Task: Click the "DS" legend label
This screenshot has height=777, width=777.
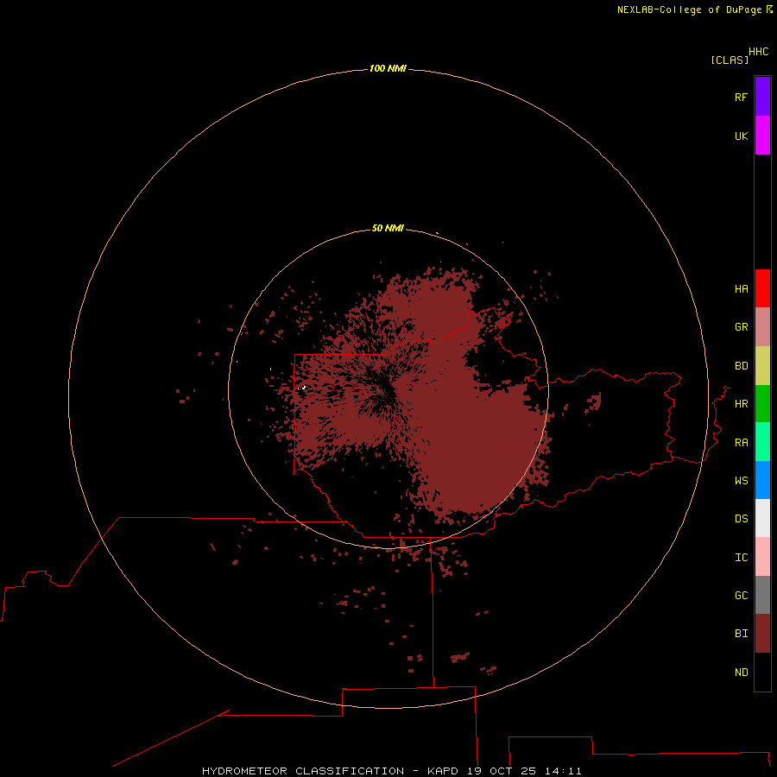Action: pos(741,519)
